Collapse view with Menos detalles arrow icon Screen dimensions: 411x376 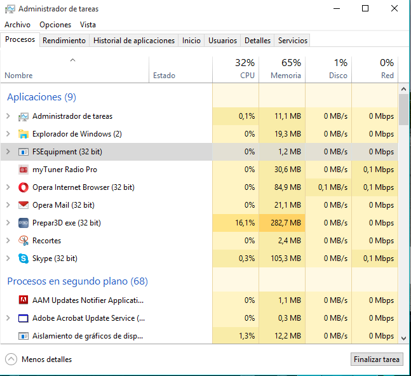pos(11,359)
